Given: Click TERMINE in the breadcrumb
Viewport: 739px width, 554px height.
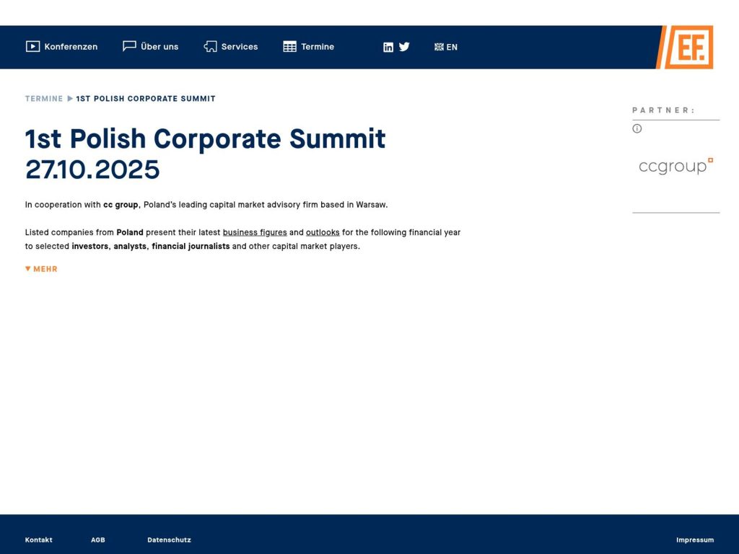Looking at the screenshot, I should [43, 98].
